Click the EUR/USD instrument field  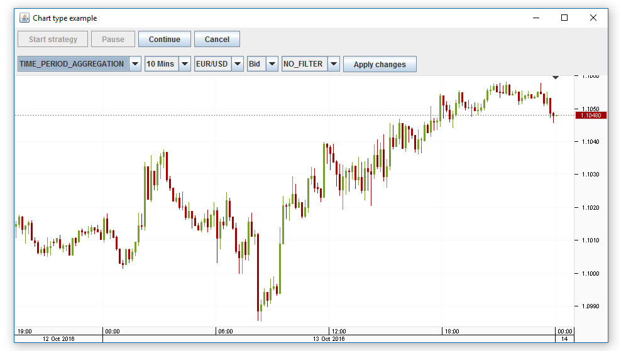click(x=213, y=64)
